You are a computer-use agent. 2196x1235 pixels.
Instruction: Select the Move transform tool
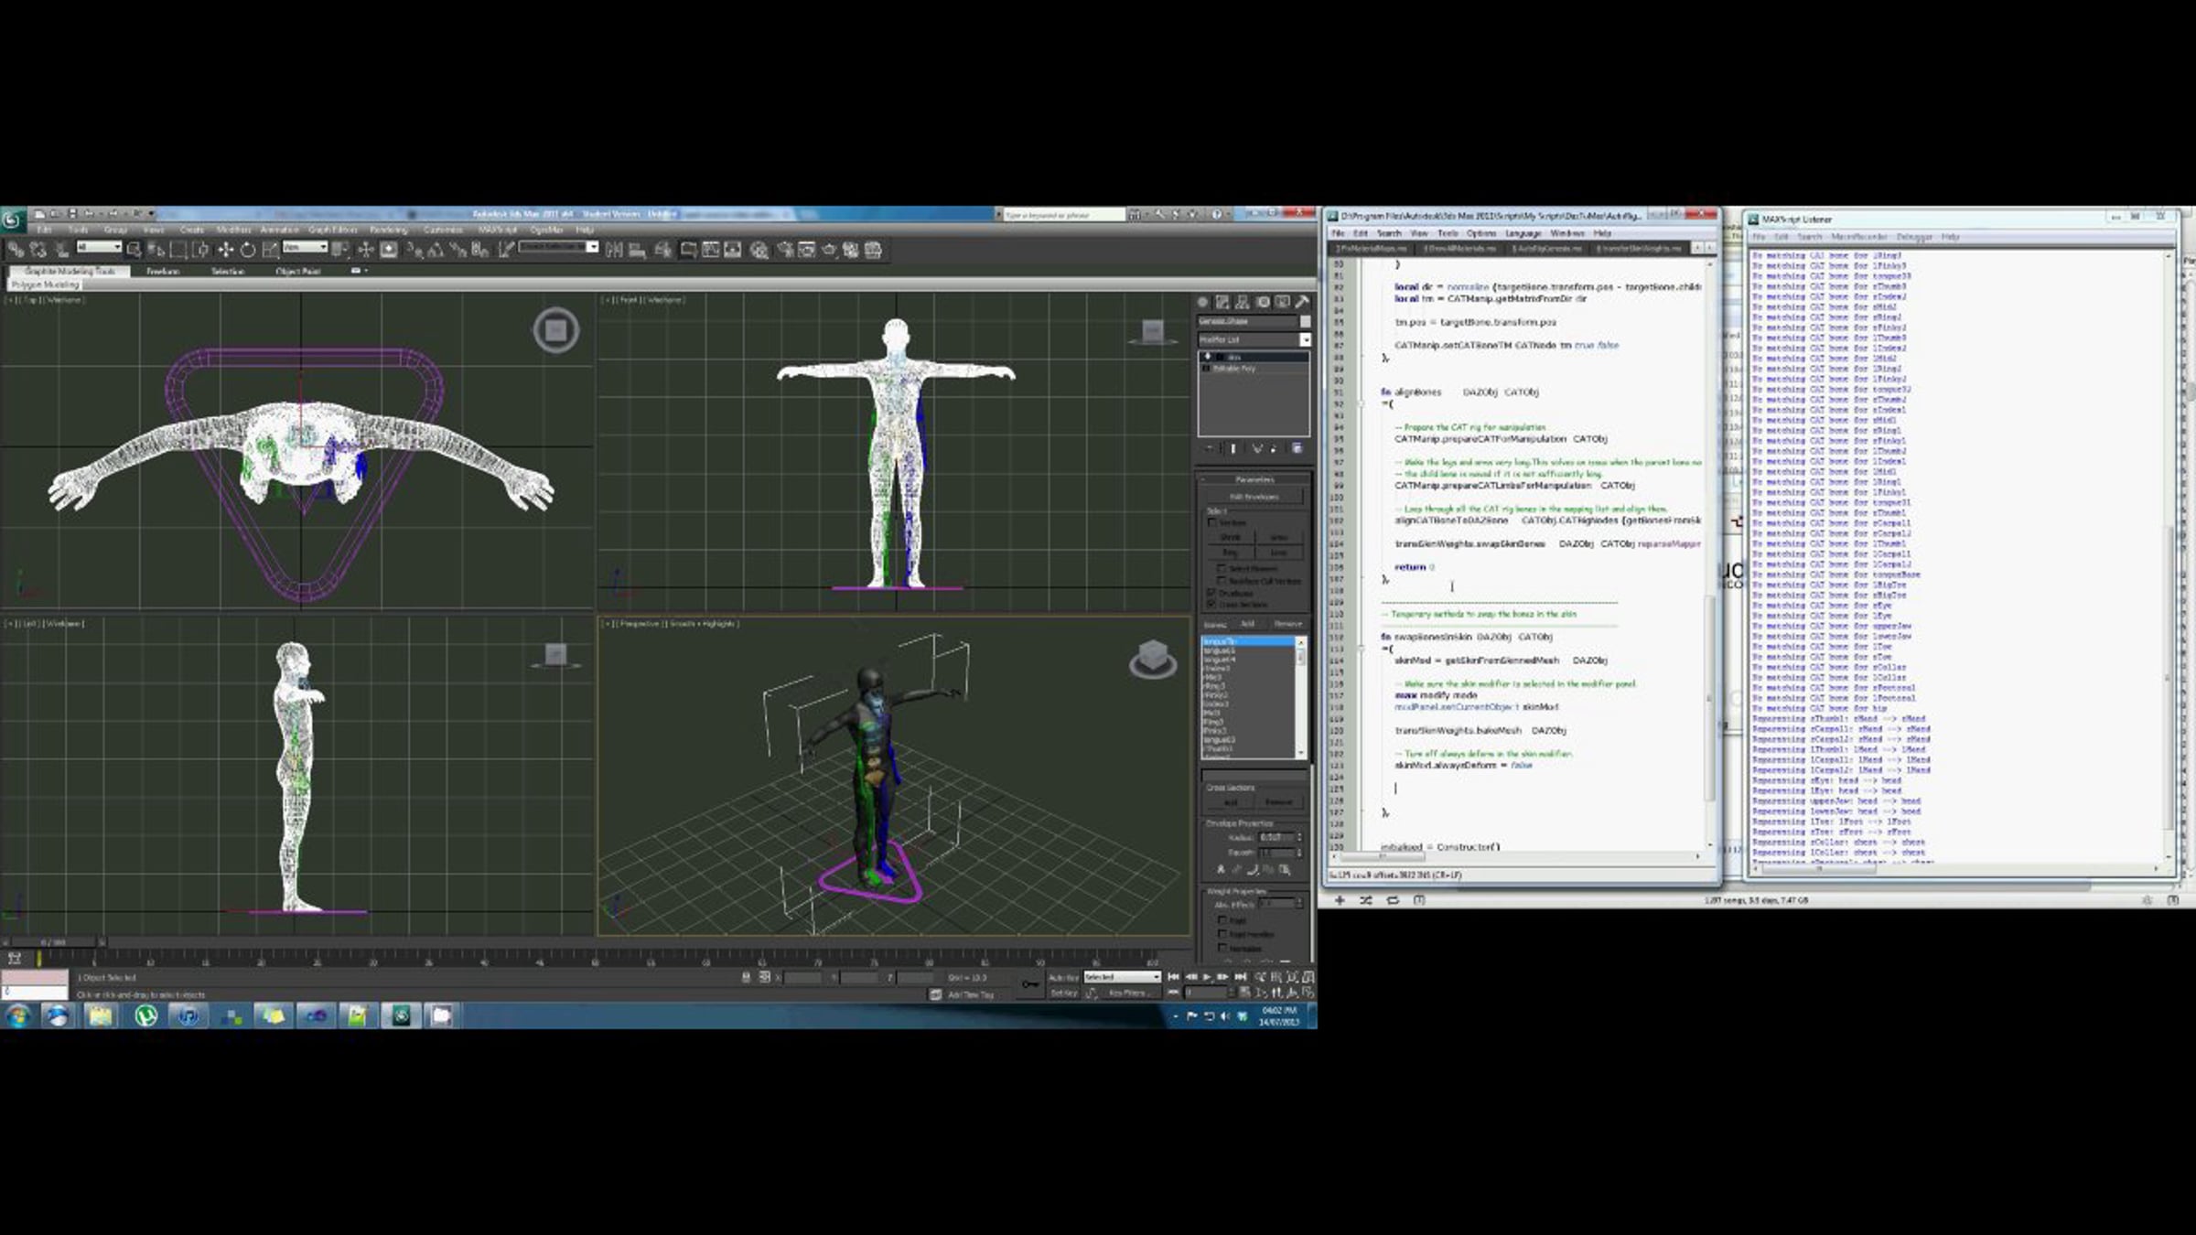tap(225, 250)
